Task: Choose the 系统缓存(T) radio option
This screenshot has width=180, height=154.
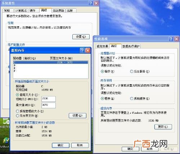Action: coord(132,99)
